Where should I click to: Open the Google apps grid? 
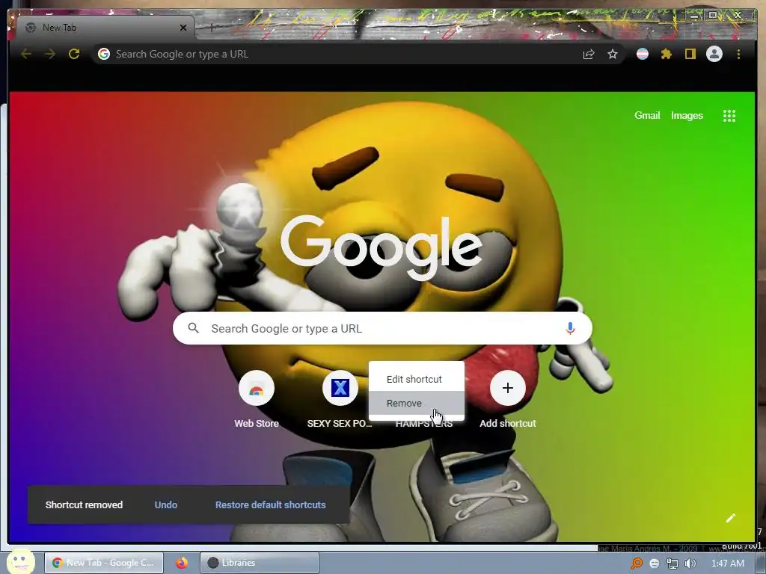729,116
